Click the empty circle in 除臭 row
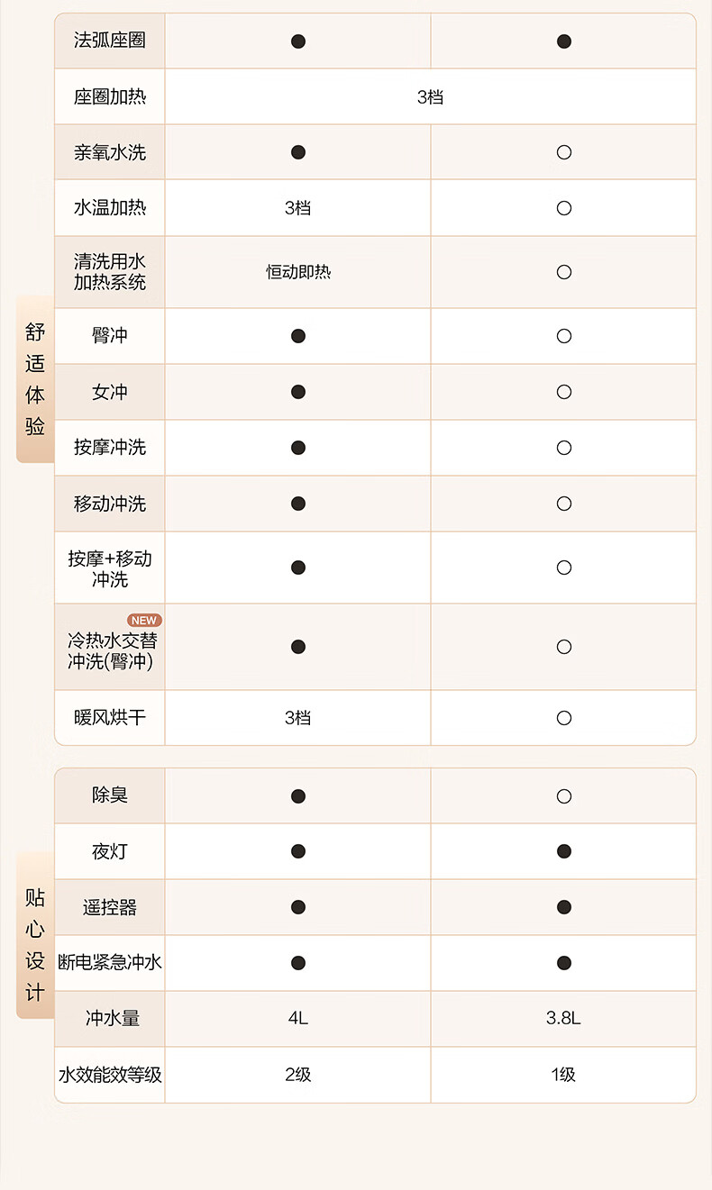 (564, 796)
